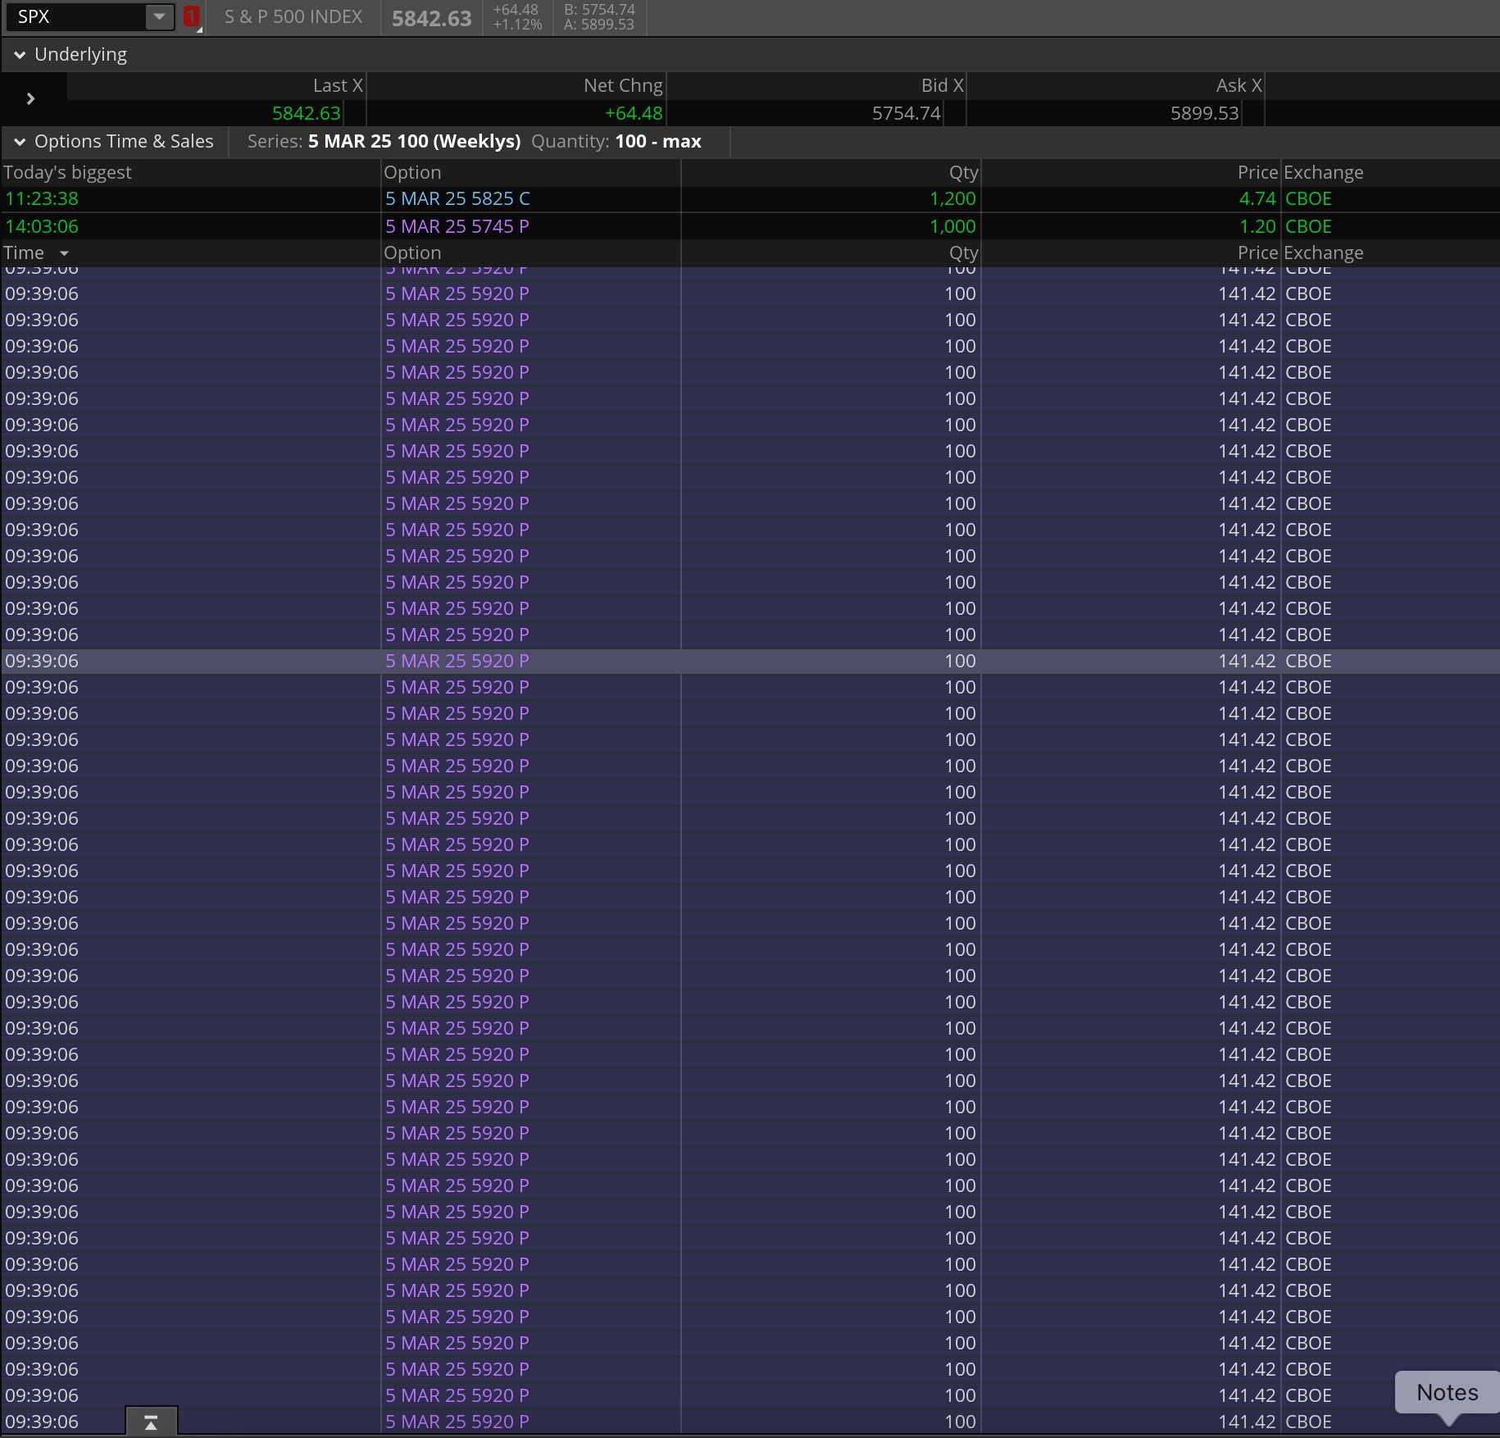Collapse the Options Time & Sales section
Screen dimensions: 1500x1438
pyautogui.click(x=20, y=142)
